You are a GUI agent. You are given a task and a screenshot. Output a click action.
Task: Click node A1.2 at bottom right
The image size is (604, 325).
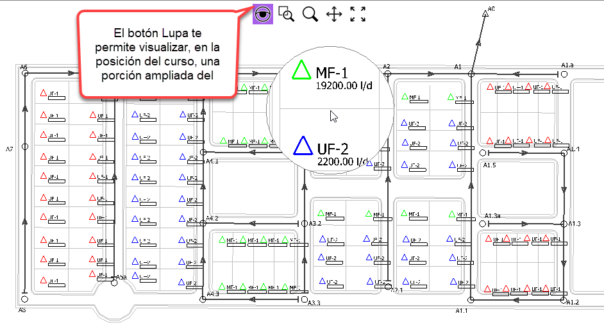[564, 299]
